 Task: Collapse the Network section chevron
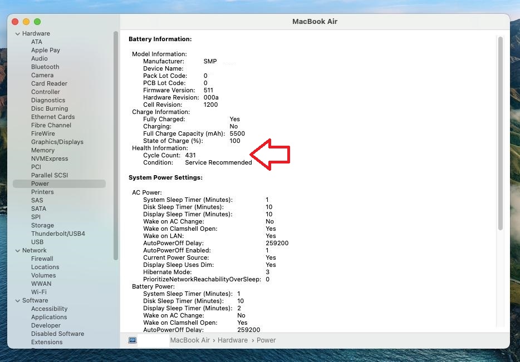coord(18,251)
